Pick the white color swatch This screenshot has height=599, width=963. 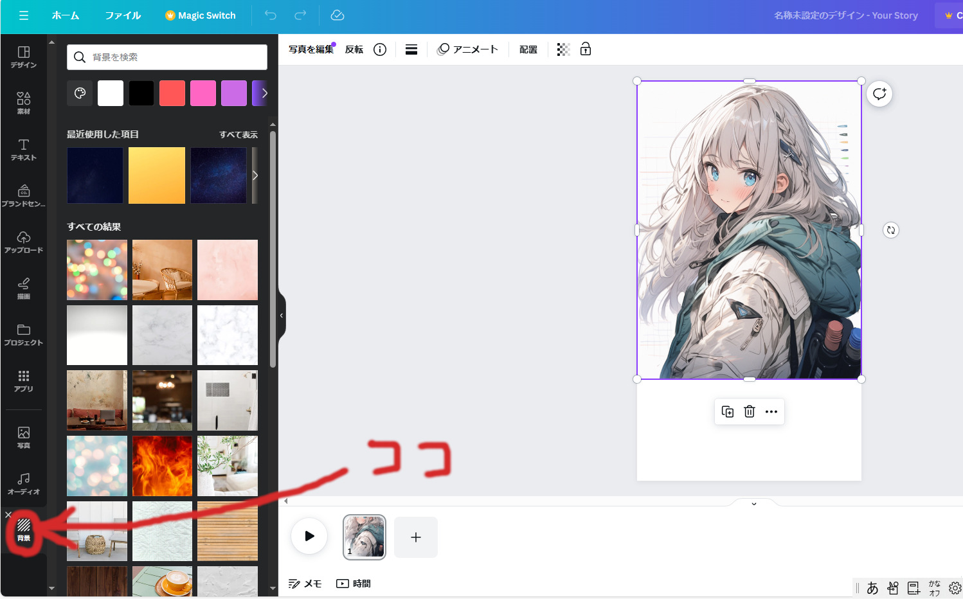(x=111, y=93)
